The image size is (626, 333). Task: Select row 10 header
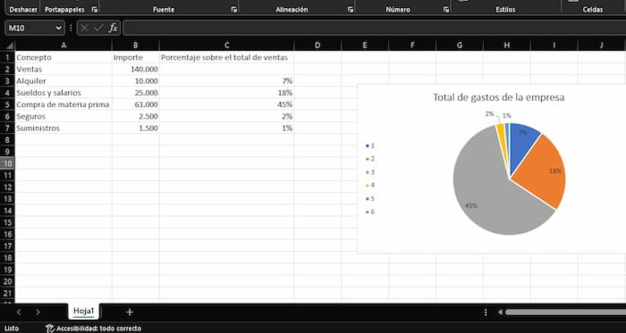click(7, 163)
